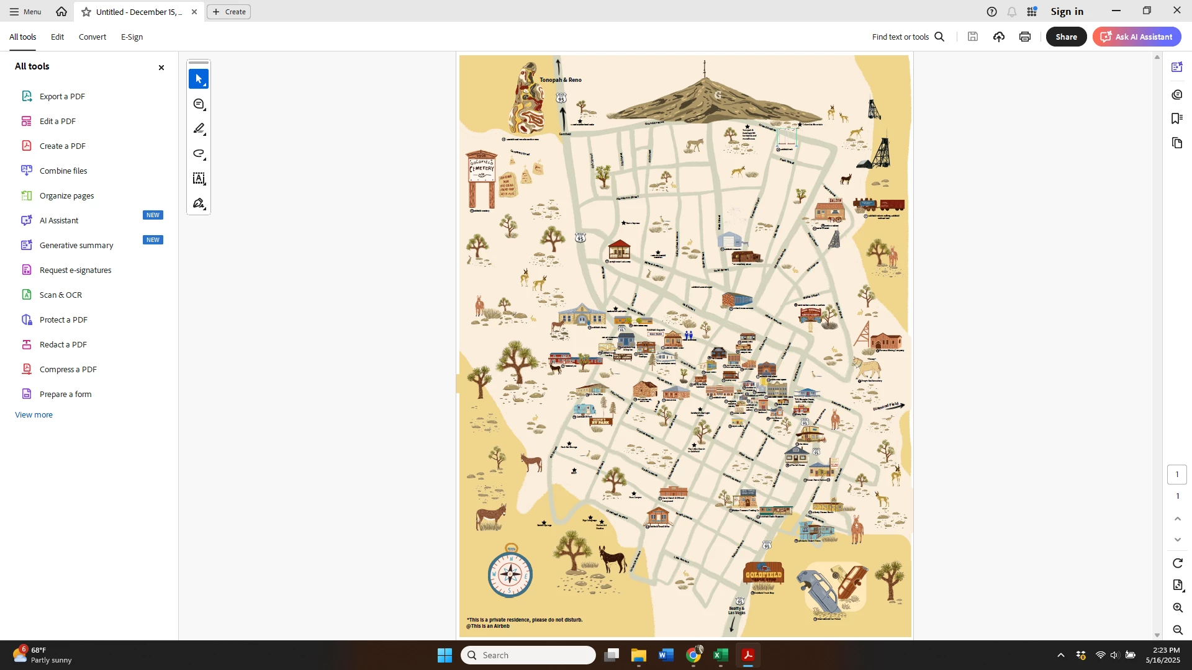The height and width of the screenshot is (670, 1192).
Task: Select the arrow selection tool
Action: point(199,79)
